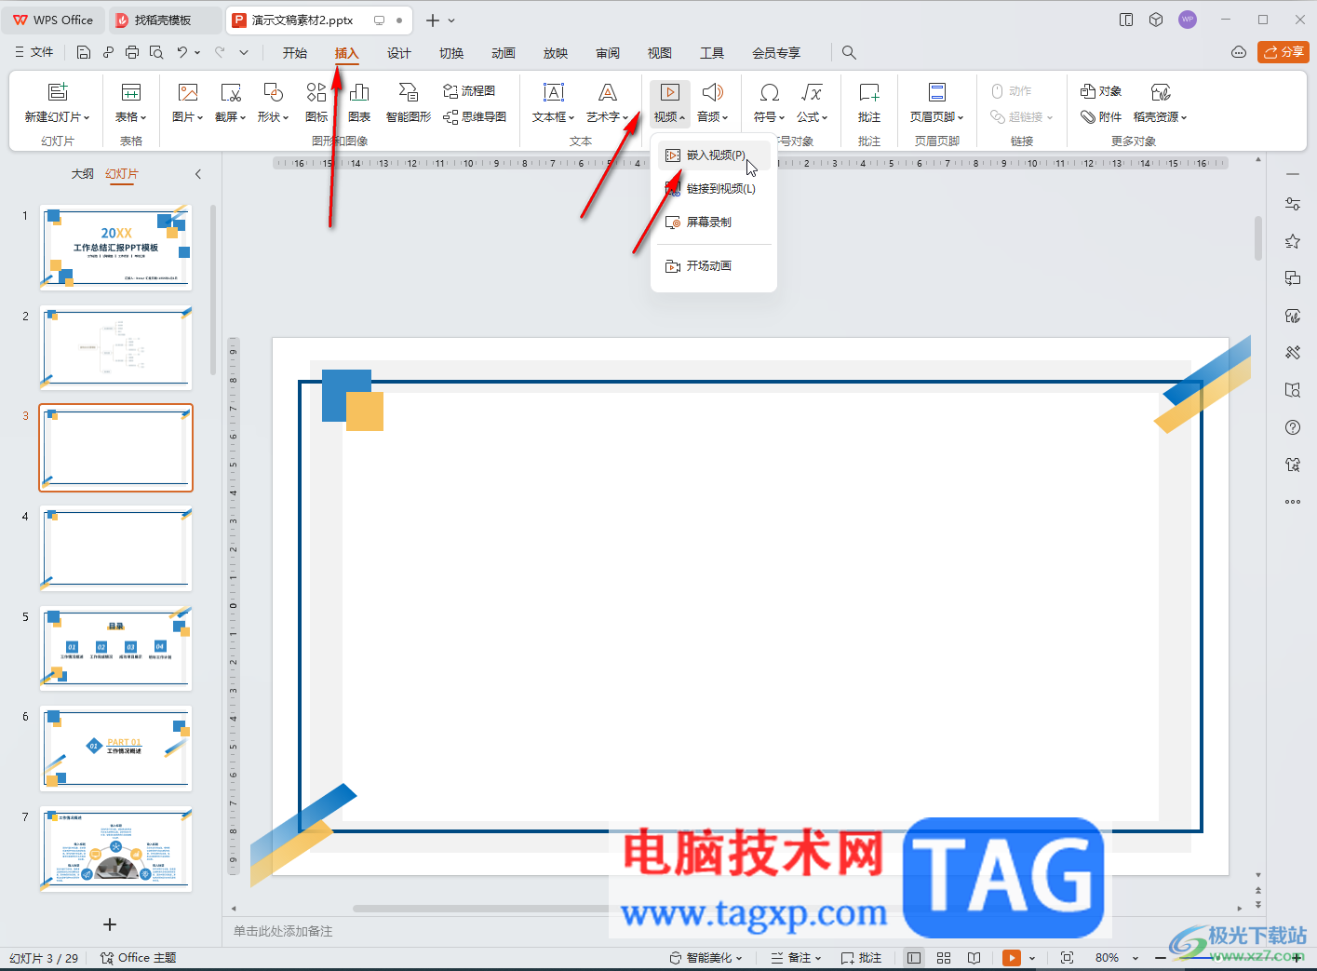Switch to reading view icon
This screenshot has width=1317, height=971.
pos(974,958)
